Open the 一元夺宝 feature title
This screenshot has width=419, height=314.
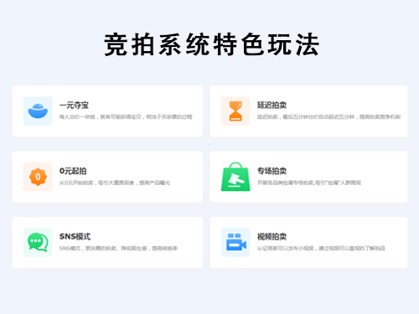tap(74, 106)
